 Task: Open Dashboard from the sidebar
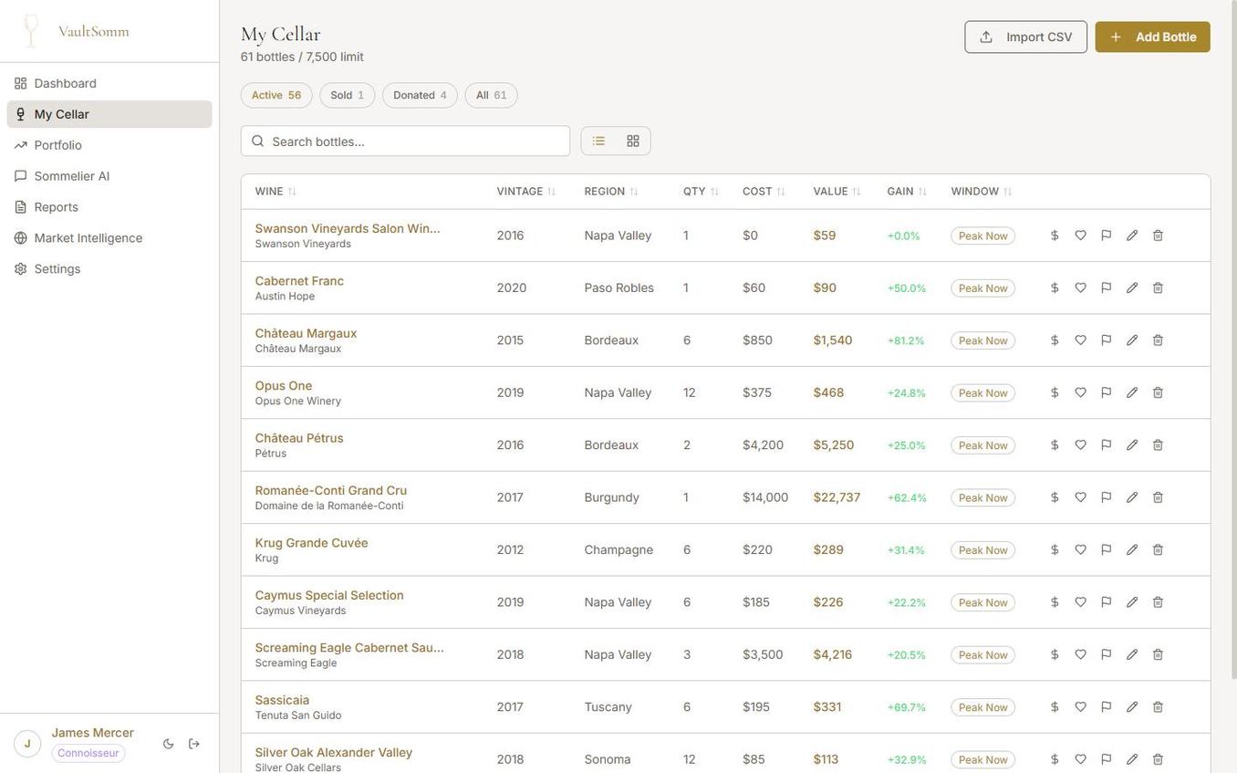pos(109,84)
